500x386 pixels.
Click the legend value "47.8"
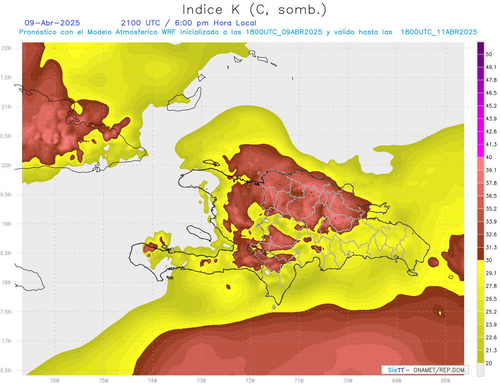click(491, 80)
